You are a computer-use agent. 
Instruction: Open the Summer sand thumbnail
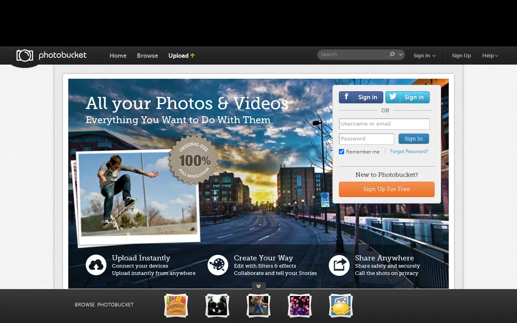click(x=176, y=306)
